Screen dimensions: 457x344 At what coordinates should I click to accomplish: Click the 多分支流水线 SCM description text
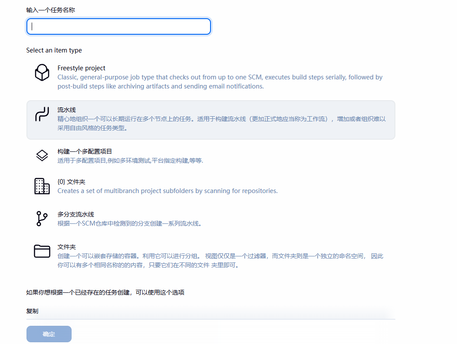click(129, 224)
